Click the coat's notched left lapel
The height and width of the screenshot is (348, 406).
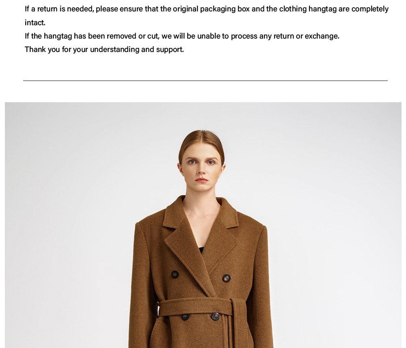181,241
